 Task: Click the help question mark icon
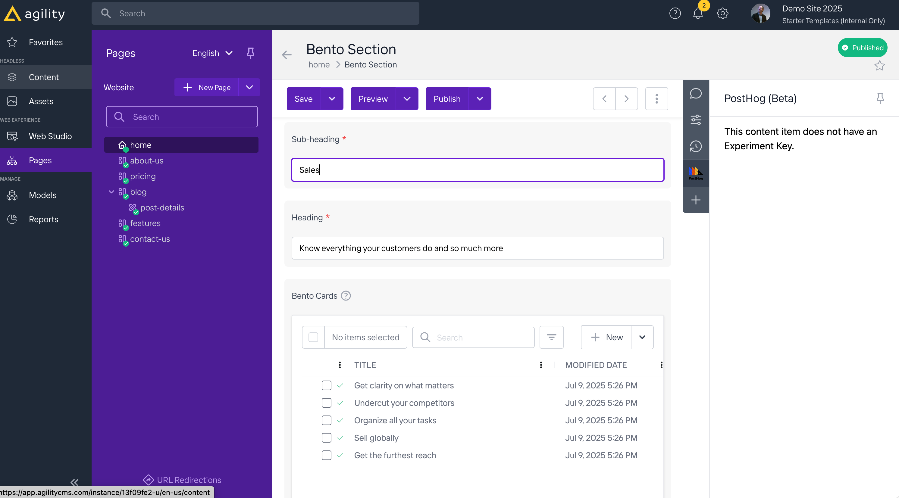(675, 13)
